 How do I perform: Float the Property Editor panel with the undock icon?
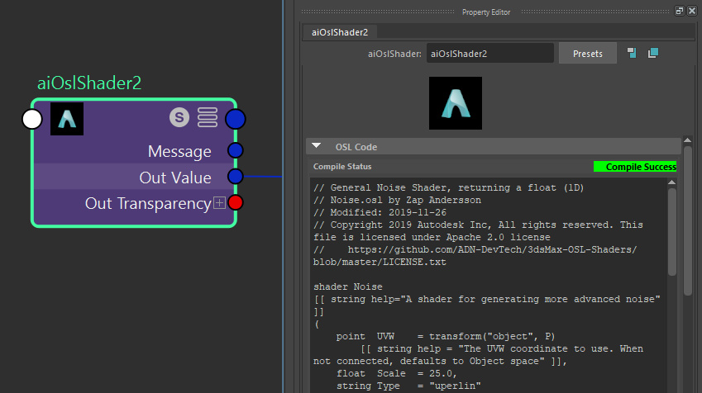679,12
